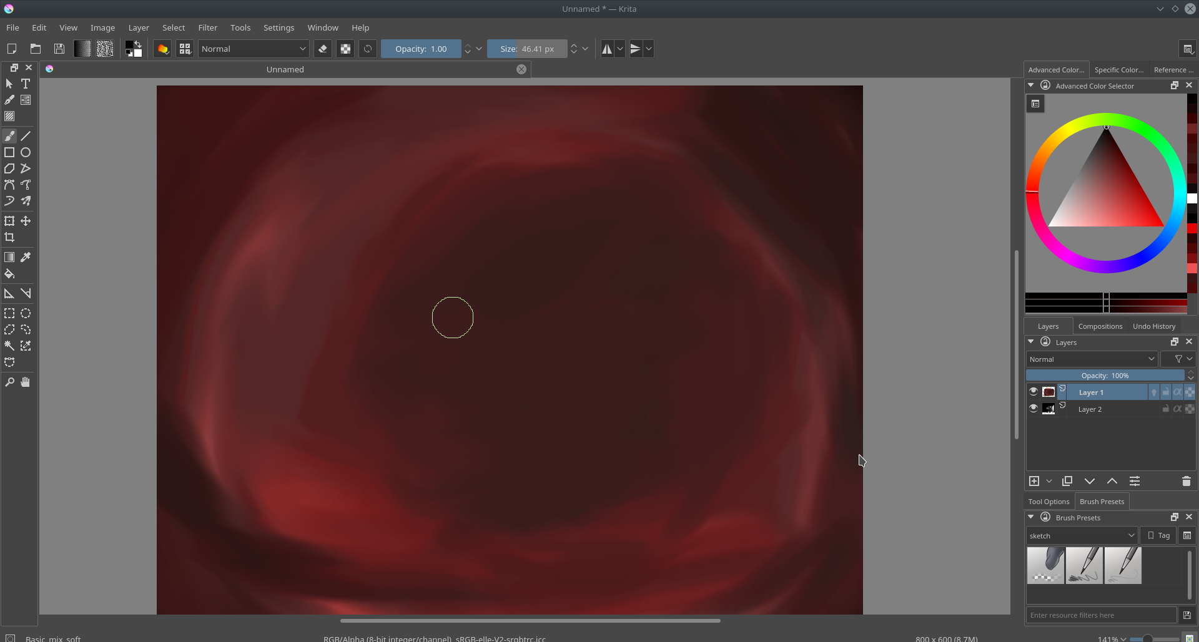
Task: Select the Multibrush tool
Action: point(26,201)
